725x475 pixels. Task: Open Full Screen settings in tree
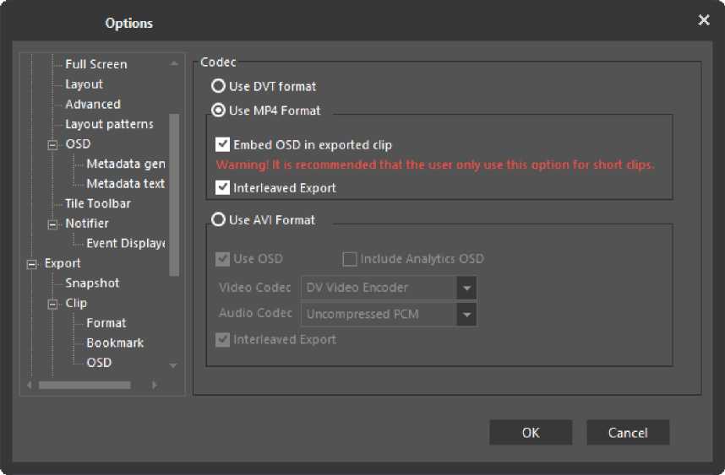click(x=96, y=64)
